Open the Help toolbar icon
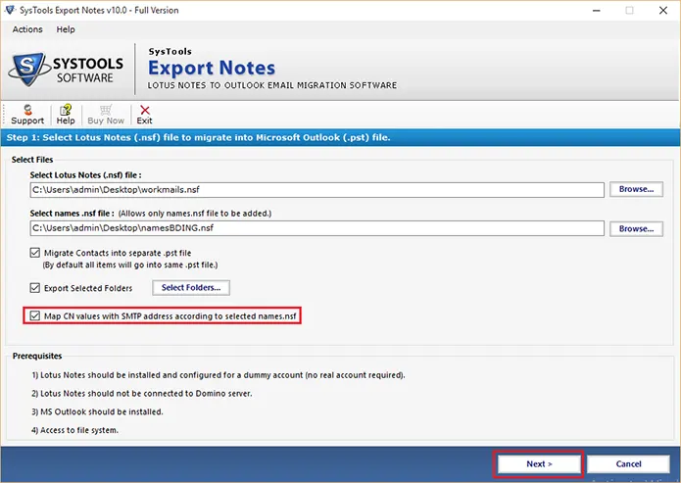The height and width of the screenshot is (483, 681). (66, 115)
